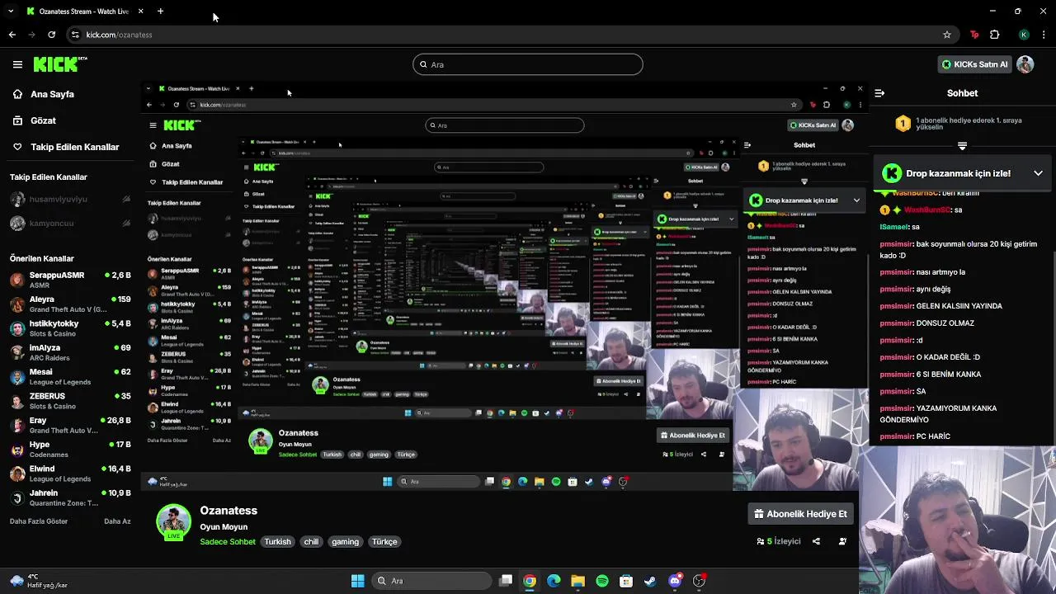Click Daha Az to show fewer channels
Image resolution: width=1056 pixels, height=594 pixels.
pyautogui.click(x=117, y=521)
